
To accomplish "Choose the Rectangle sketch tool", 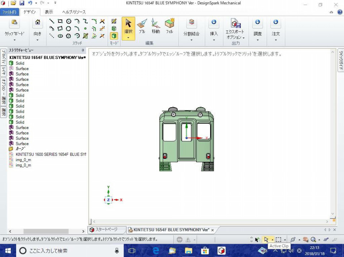I will click(60, 21).
